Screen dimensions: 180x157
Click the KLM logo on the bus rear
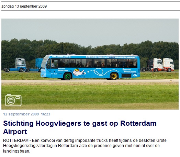point(135,75)
